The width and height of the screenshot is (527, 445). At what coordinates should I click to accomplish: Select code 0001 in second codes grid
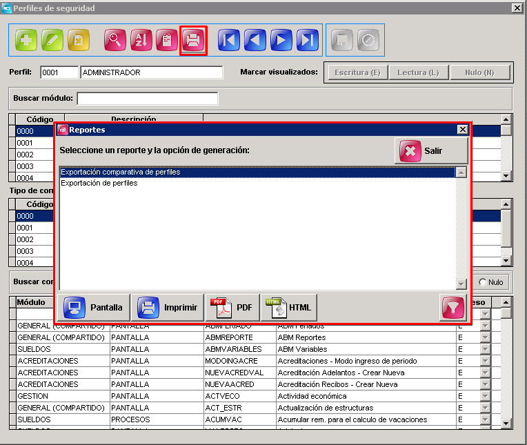(x=35, y=228)
